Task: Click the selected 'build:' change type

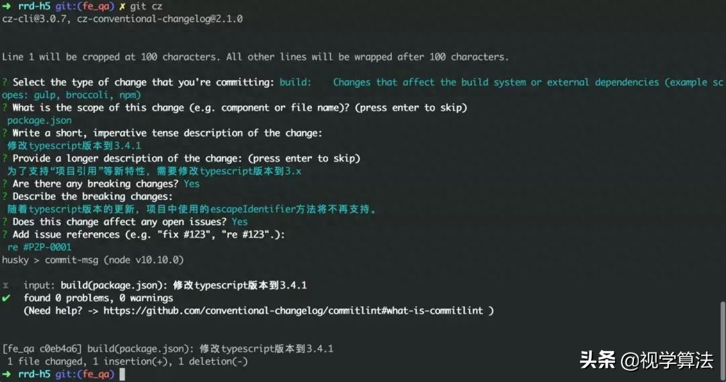Action: coord(295,83)
